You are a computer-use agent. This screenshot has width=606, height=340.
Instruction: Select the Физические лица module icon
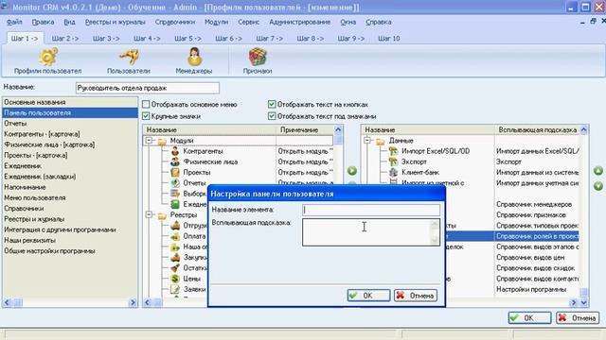pos(175,161)
